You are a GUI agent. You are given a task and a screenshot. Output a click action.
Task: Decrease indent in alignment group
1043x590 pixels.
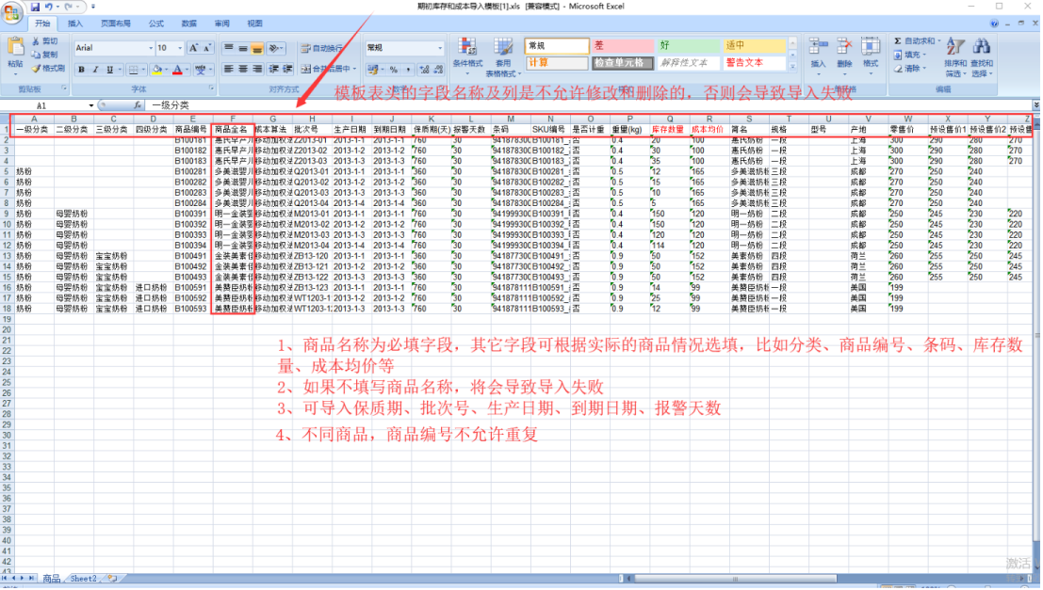[273, 69]
